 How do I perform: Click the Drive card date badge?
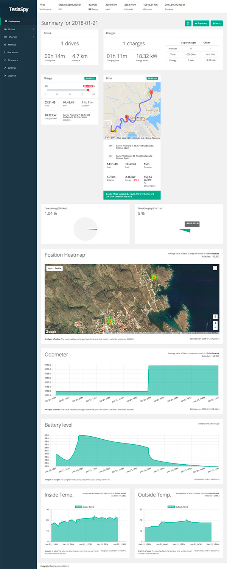(x=152, y=78)
